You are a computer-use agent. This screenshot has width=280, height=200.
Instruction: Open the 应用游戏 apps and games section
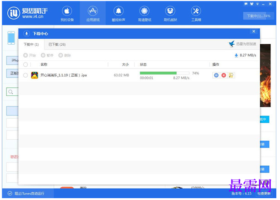(93, 14)
